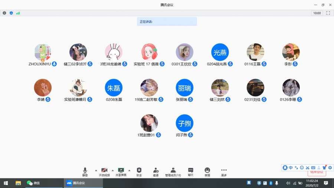Turn on video with 开启视频 button
The image size is (334, 188).
click(x=104, y=171)
